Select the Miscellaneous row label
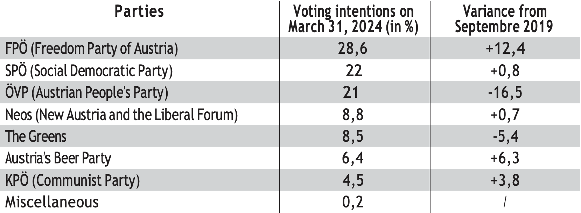 pyautogui.click(x=52, y=202)
